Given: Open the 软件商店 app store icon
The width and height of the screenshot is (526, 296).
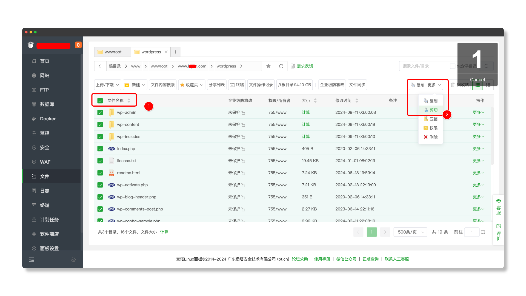Looking at the screenshot, I should pos(34,234).
